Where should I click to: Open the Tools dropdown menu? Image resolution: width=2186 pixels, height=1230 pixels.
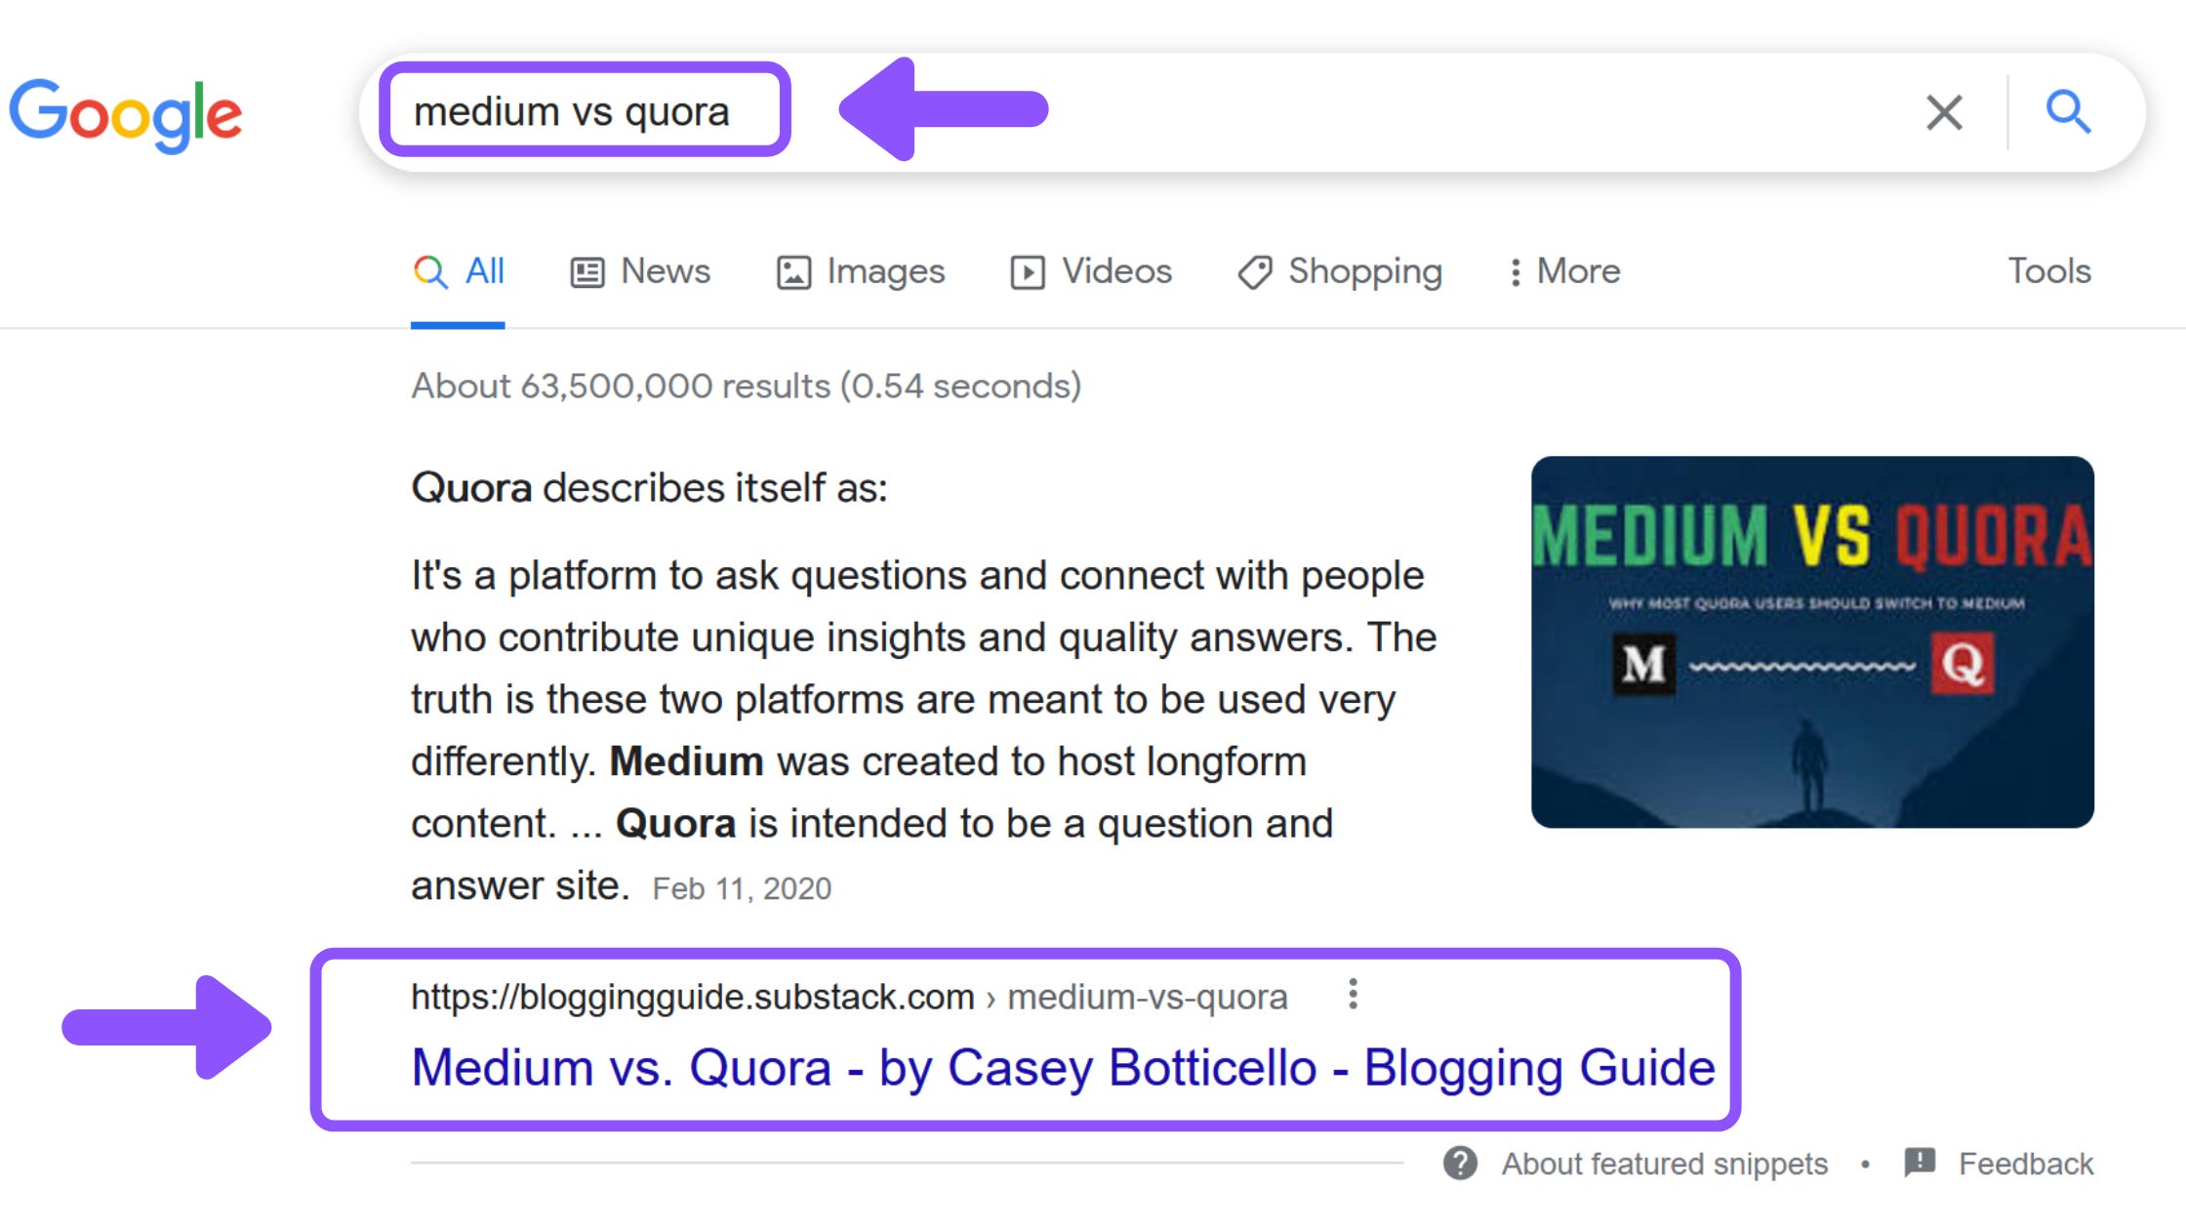pyautogui.click(x=2049, y=270)
